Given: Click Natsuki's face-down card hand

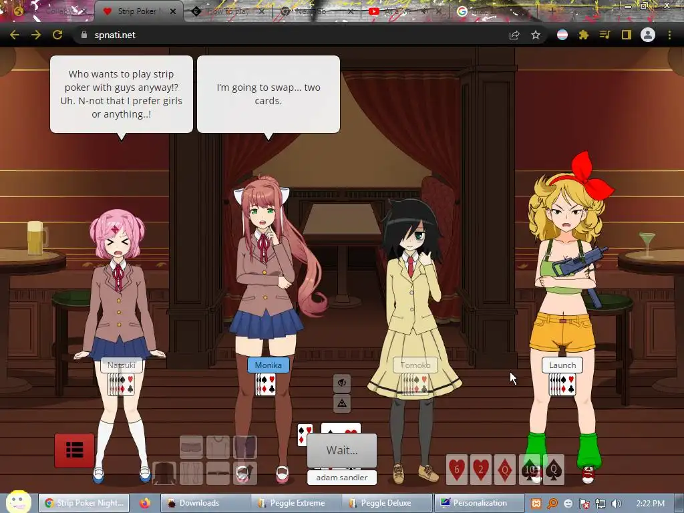Looking at the screenshot, I should click(122, 385).
